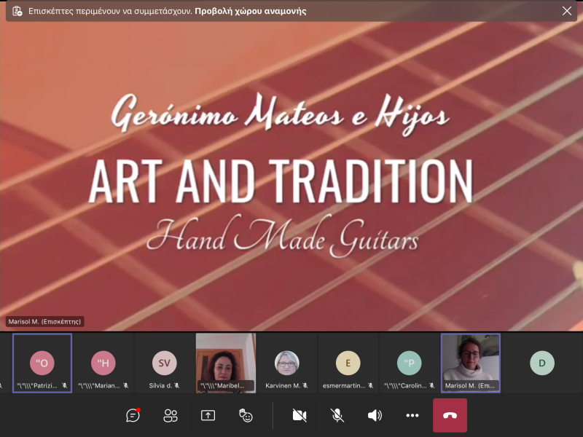Unmute the microphone

point(337,415)
